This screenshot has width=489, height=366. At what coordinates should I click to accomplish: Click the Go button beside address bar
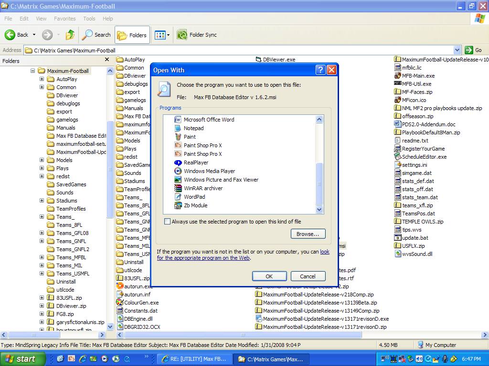pyautogui.click(x=473, y=50)
